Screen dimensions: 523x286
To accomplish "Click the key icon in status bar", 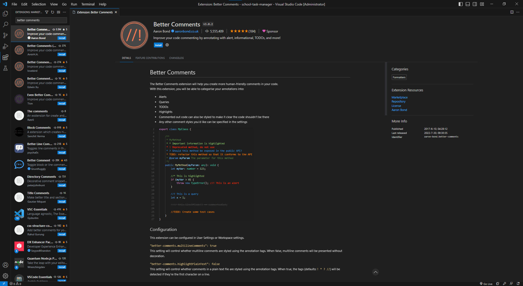I will click(x=504, y=284).
